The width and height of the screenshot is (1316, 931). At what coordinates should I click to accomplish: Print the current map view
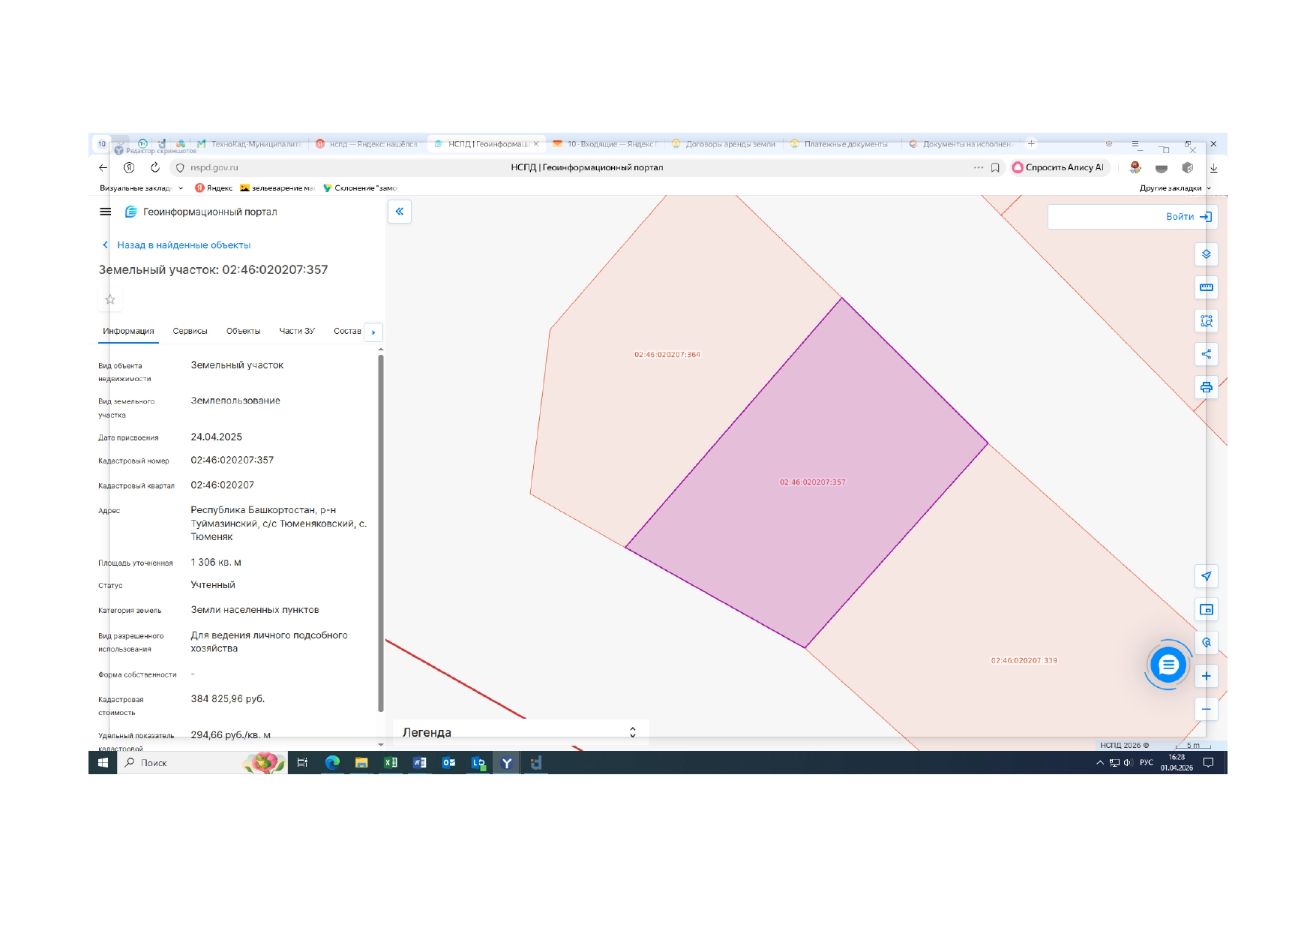(1206, 387)
